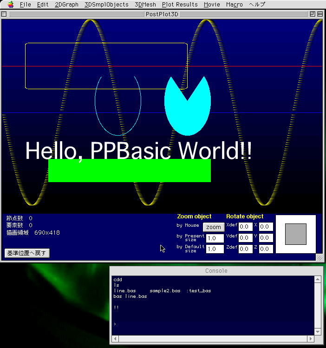The height and width of the screenshot is (348, 326).
Task: Click the PostPlot3D window collapse box icon
Action: tap(320, 14)
